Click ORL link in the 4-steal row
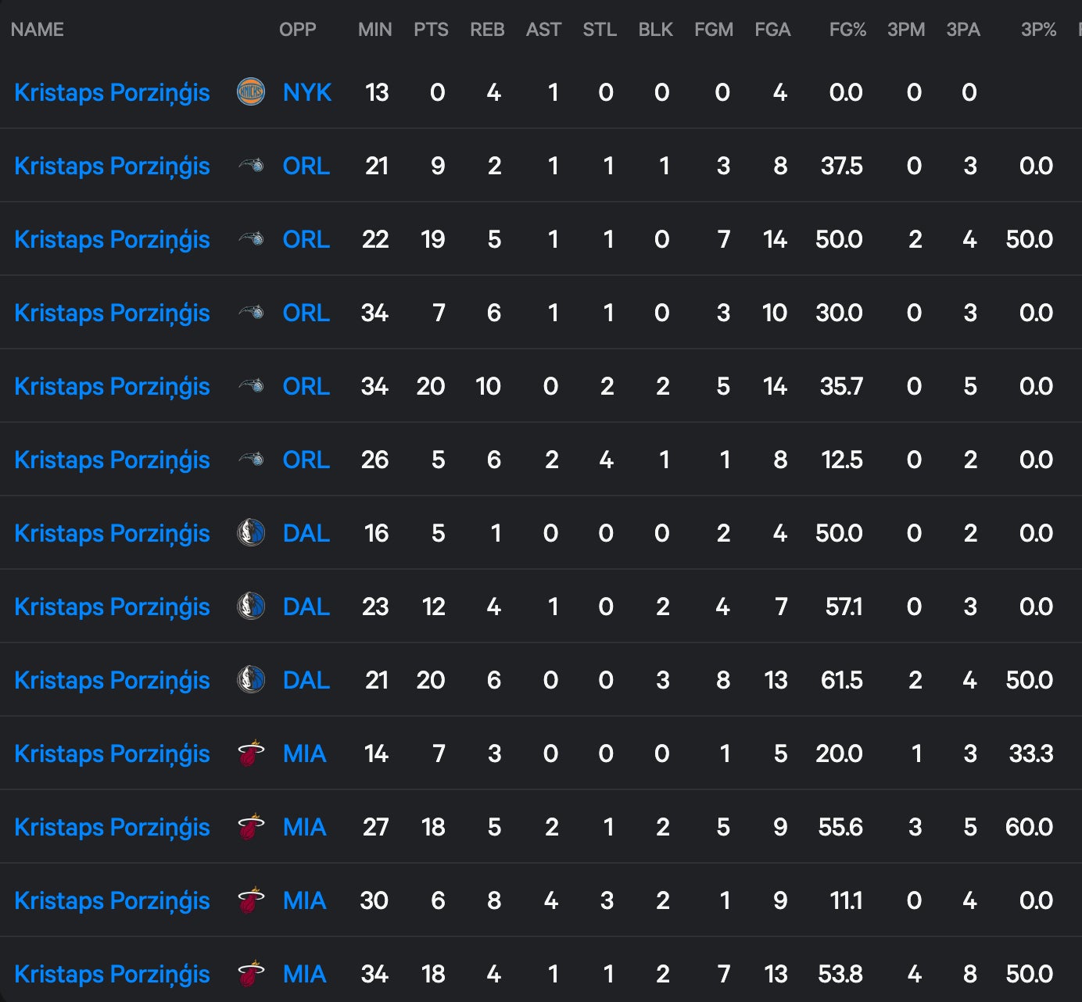The height and width of the screenshot is (1002, 1082). 306,460
